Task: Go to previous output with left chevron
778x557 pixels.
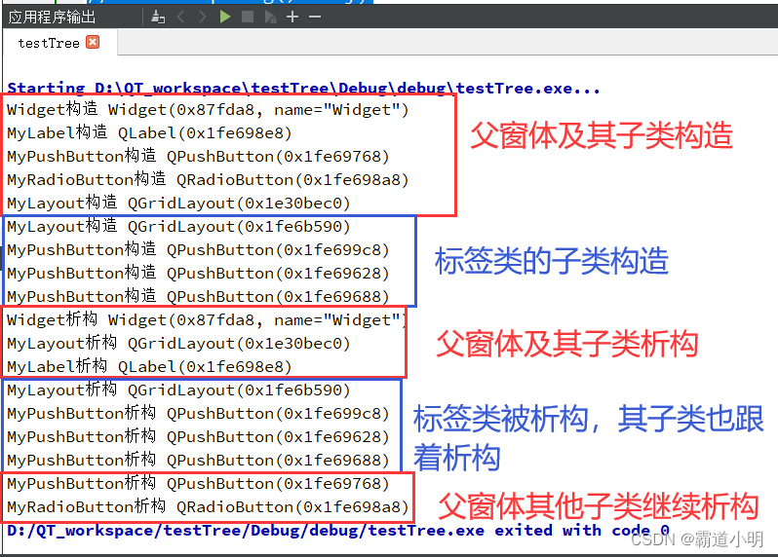Action: pyautogui.click(x=180, y=18)
